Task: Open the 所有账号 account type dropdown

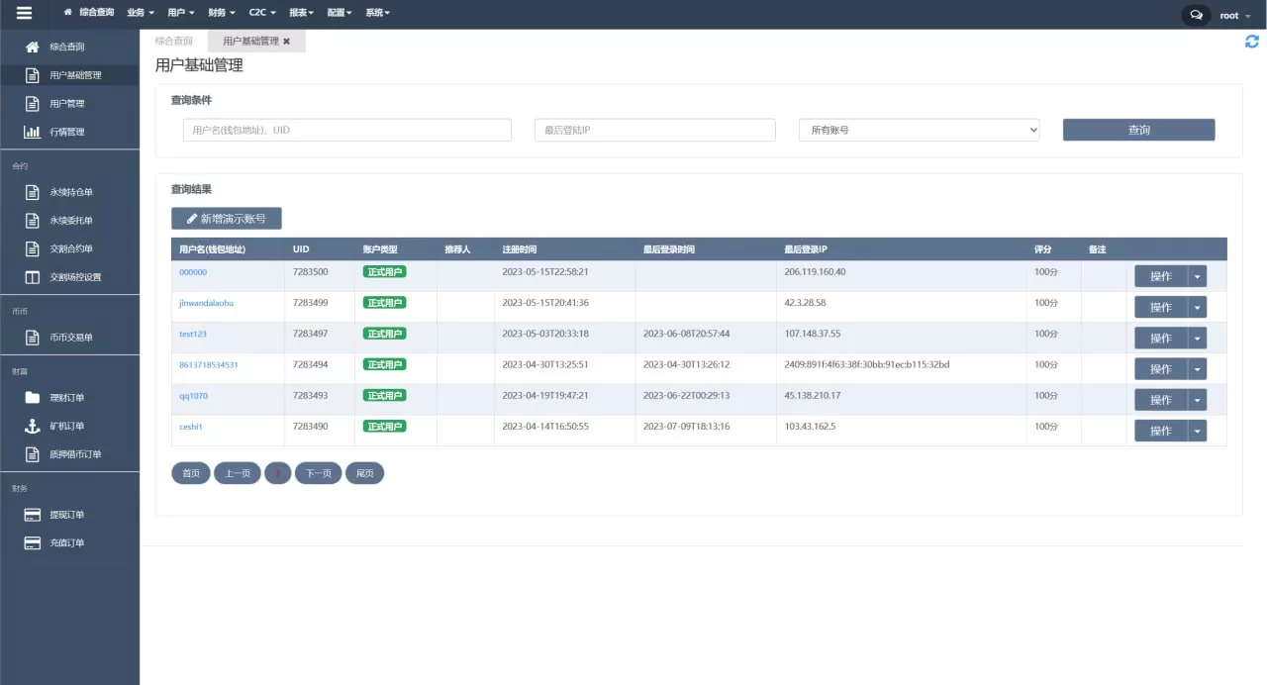Action: point(919,130)
